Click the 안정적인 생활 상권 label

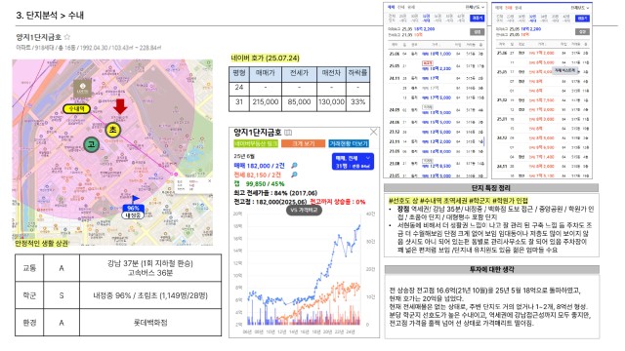point(41,243)
